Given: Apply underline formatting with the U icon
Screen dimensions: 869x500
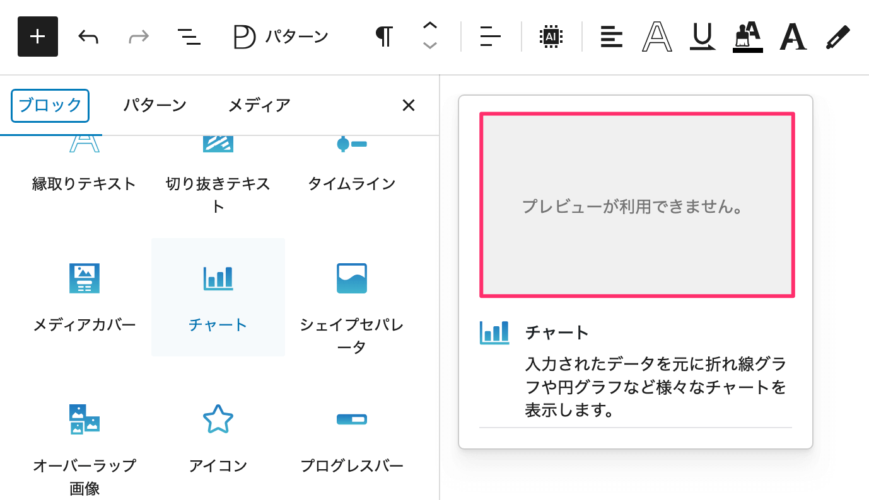Looking at the screenshot, I should pos(702,37).
